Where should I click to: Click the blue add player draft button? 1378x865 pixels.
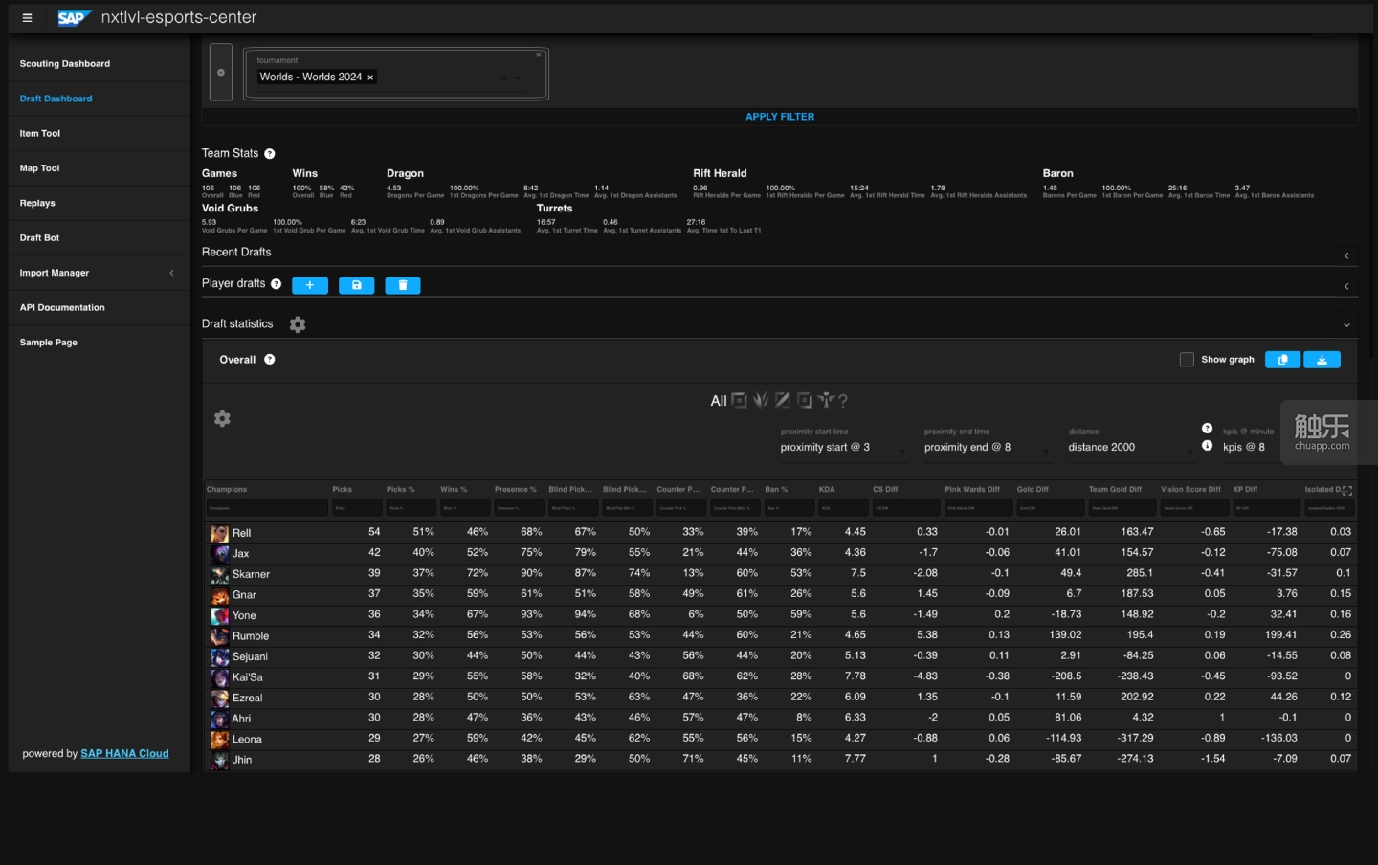point(309,285)
